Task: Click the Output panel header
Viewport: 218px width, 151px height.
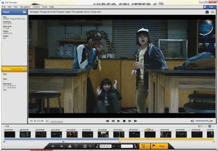Action: [x=14, y=69]
